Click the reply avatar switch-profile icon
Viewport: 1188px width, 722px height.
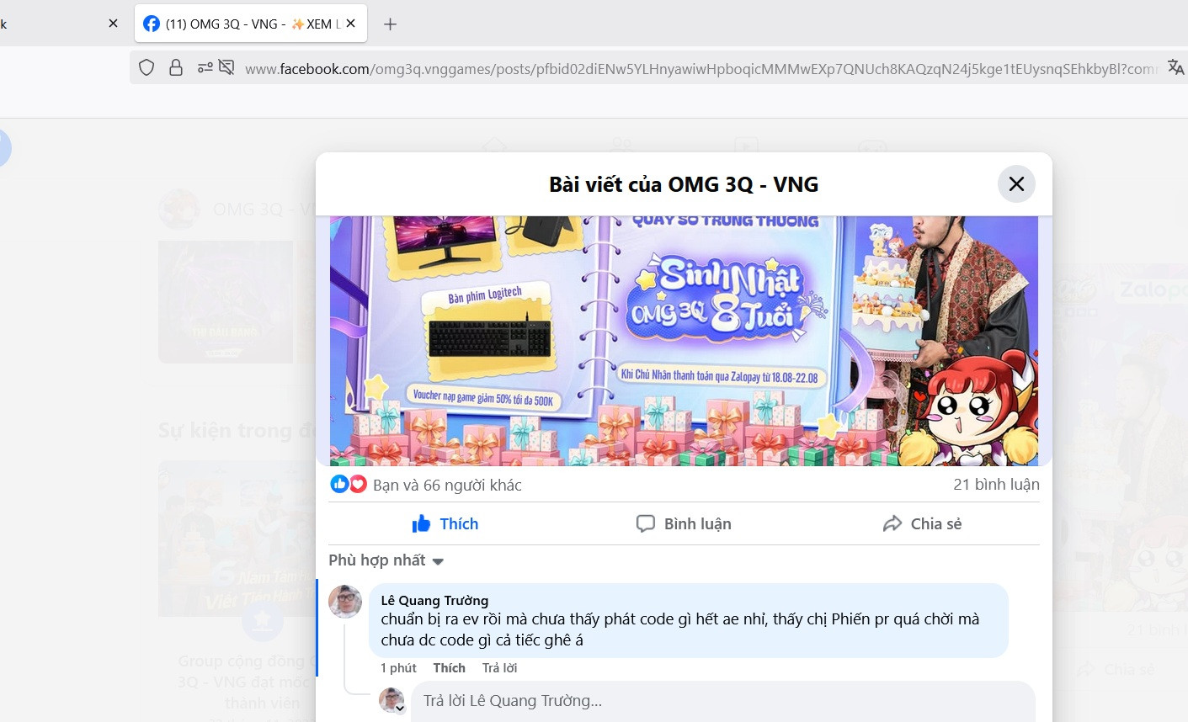pos(401,709)
